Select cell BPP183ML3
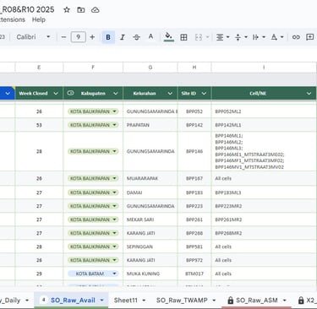Viewport: 317px width, 309px height. pyautogui.click(x=264, y=192)
